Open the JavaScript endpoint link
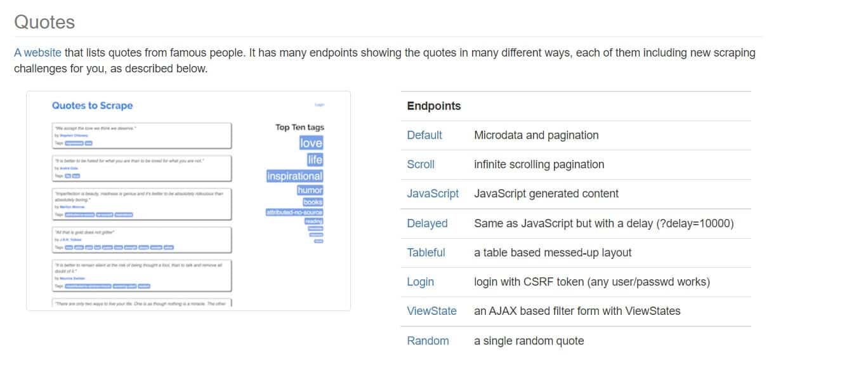 click(433, 194)
